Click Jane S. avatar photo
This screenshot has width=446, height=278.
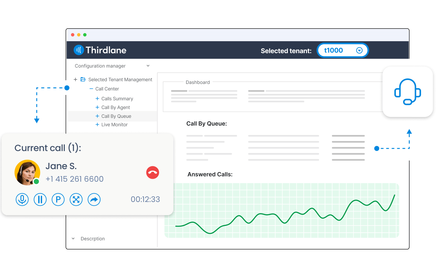pyautogui.click(x=27, y=173)
